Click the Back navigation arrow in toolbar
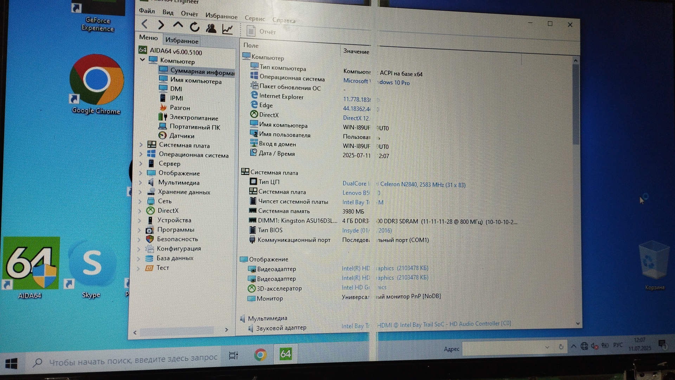This screenshot has width=675, height=380. click(x=144, y=24)
